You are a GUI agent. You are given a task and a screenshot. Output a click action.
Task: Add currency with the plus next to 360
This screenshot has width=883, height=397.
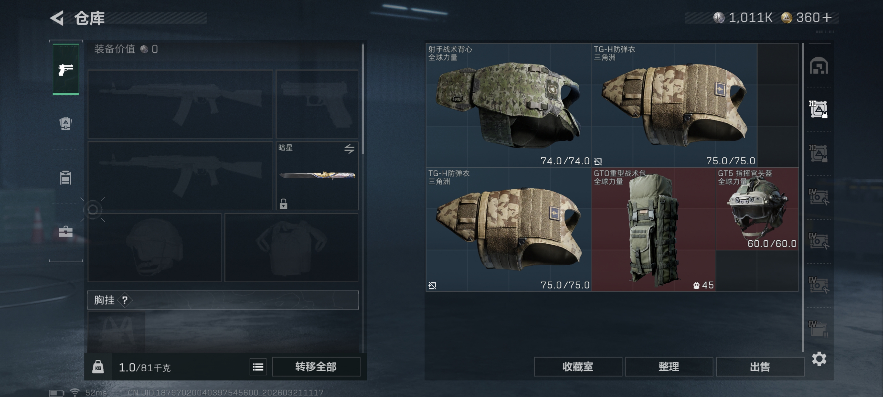827,17
